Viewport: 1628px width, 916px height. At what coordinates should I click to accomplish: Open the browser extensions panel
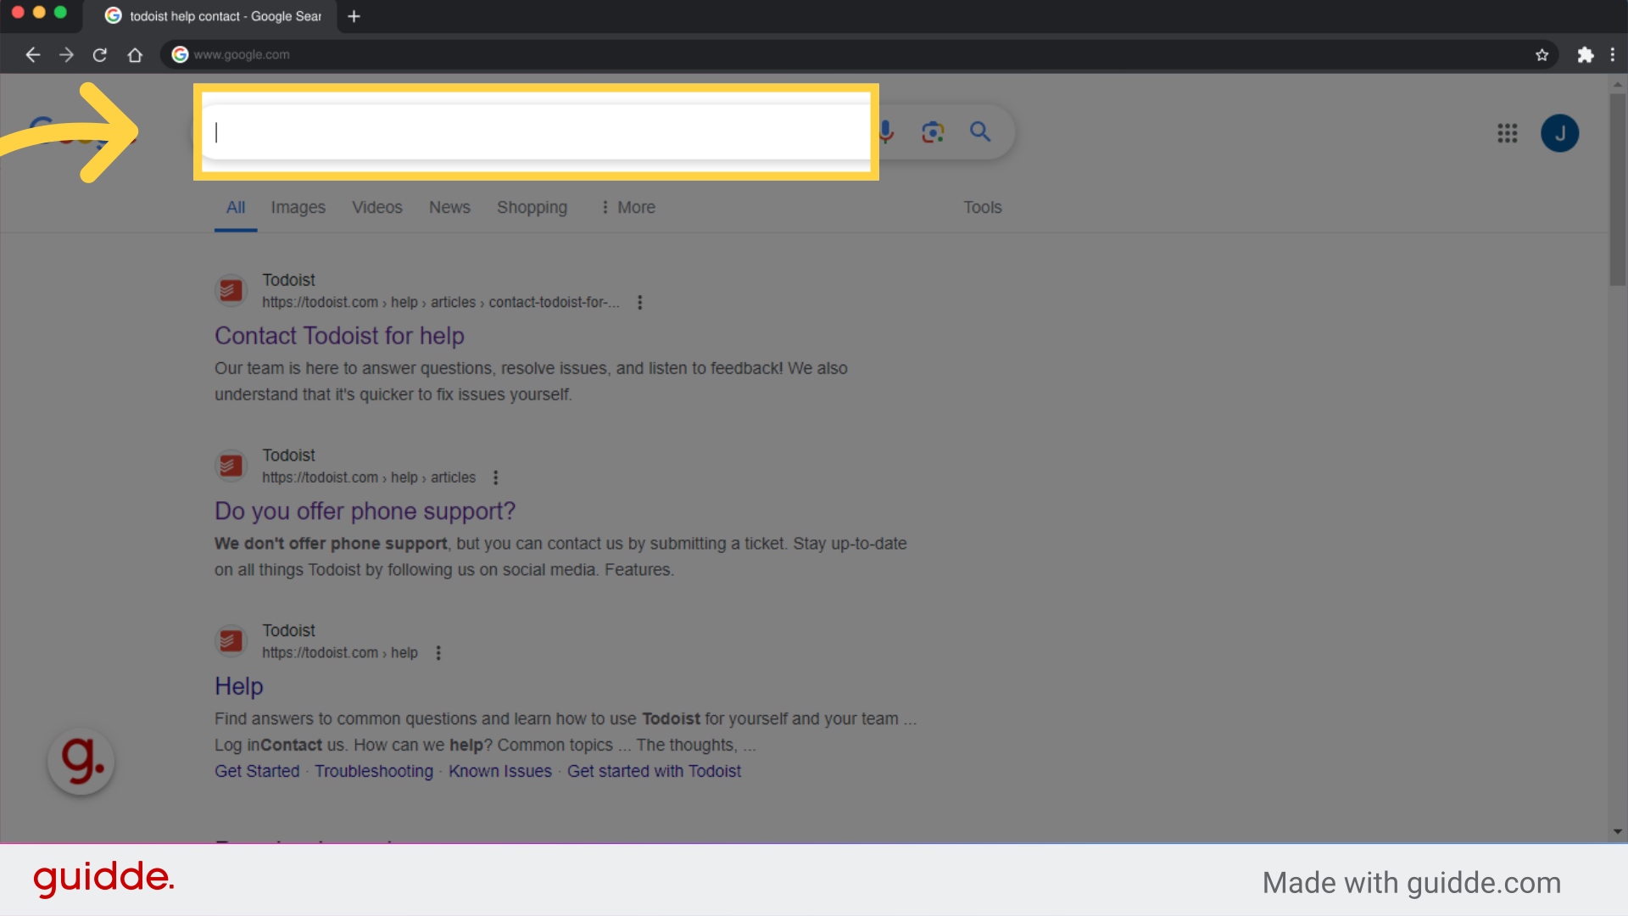click(1586, 54)
